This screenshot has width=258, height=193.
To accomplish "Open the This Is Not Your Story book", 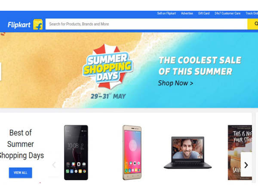I will pyautogui.click(x=240, y=152).
